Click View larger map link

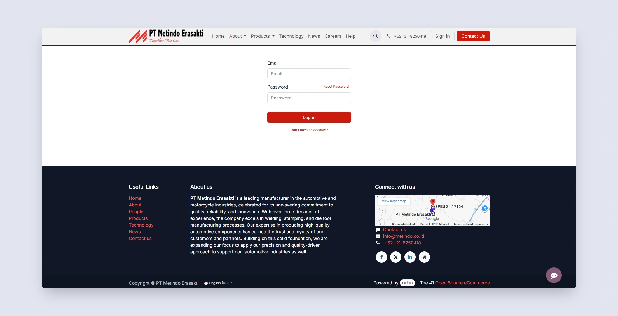point(394,201)
